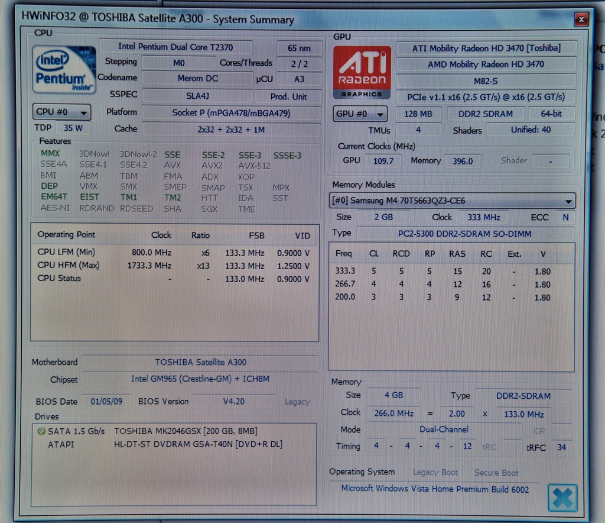Open the CPU #0 selector dropdown

(x=61, y=112)
